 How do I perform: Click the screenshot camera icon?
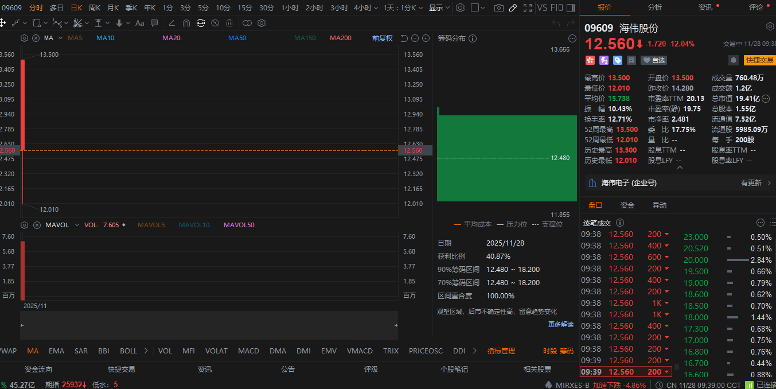coord(499,8)
